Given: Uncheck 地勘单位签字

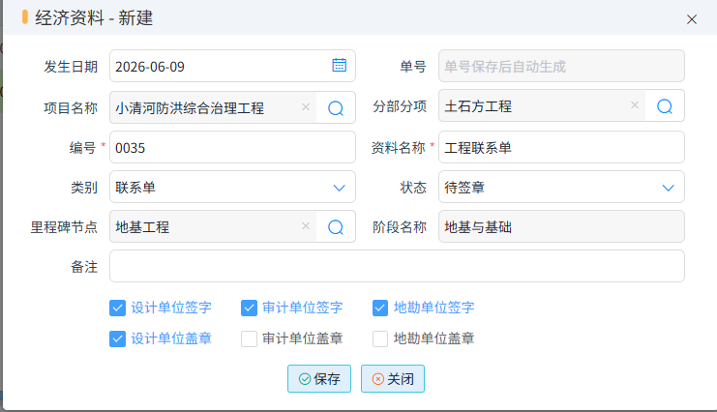Looking at the screenshot, I should [380, 308].
